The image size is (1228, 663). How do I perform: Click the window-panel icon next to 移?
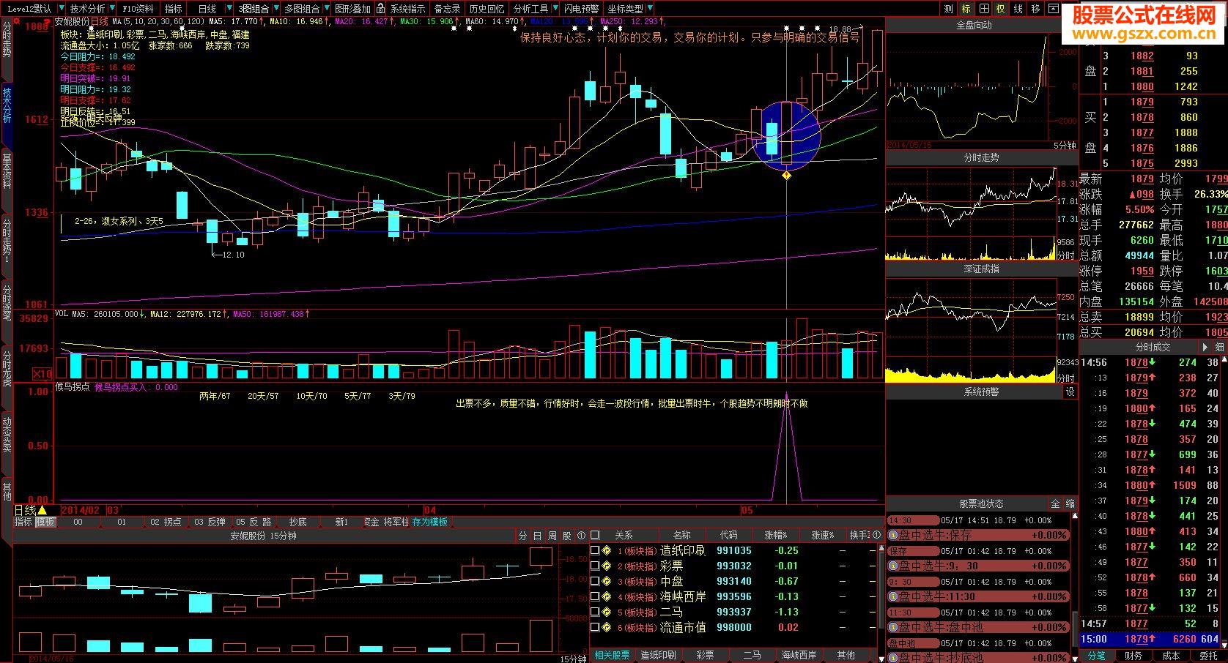1052,9
